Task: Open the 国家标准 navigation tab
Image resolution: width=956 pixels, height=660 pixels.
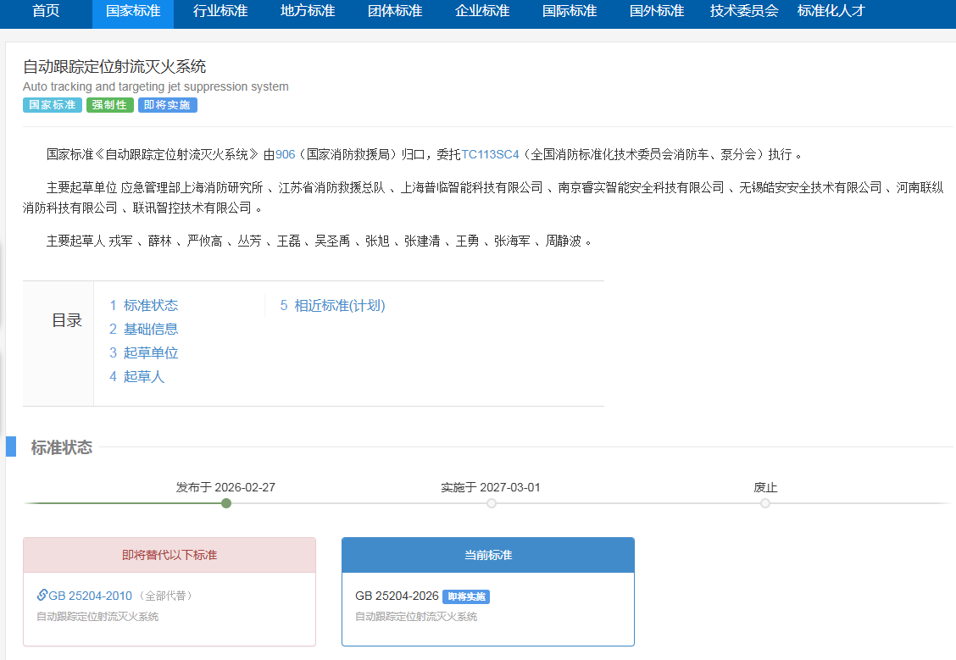Action: 132,12
